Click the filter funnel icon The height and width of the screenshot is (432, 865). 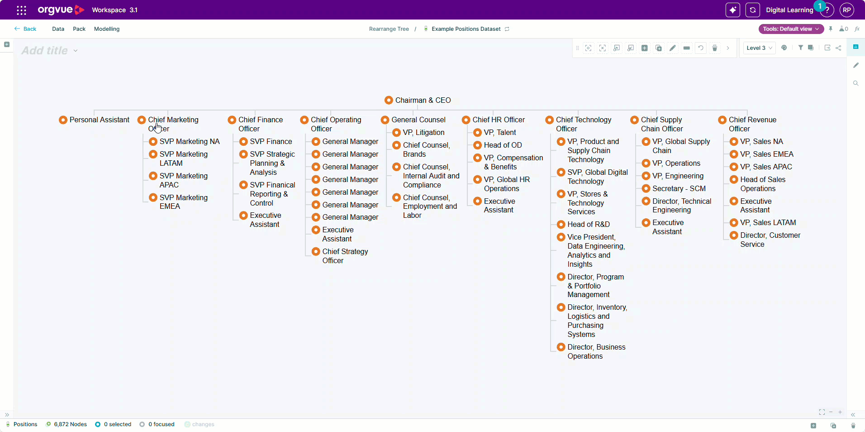pos(800,48)
